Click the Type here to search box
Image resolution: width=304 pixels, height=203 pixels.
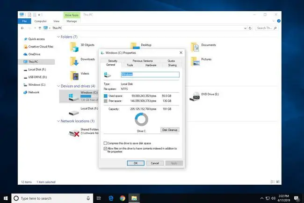(x=52, y=198)
